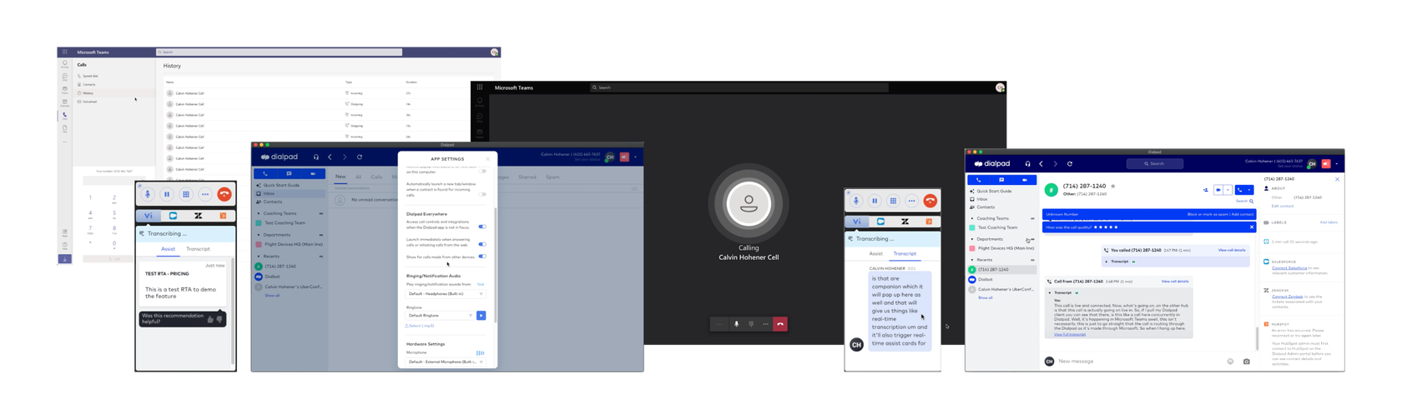Attach photo with camera icon beside New message
This screenshot has height=419, width=1402.
(x=1246, y=362)
